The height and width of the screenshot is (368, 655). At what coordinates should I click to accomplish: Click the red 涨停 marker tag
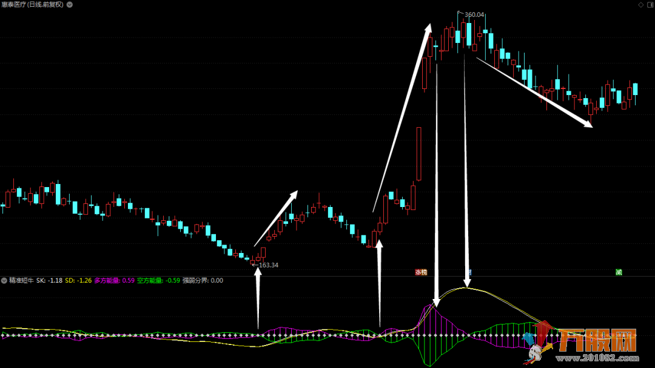pos(421,272)
